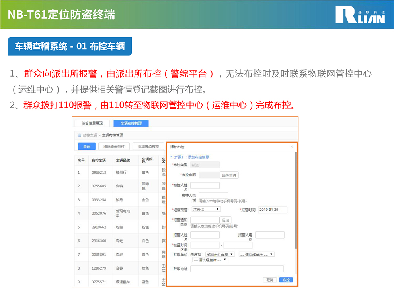Image resolution: width=394 pixels, height=295 pixels.
Task: Click the 添加被盗布控 button
Action: [148, 147]
